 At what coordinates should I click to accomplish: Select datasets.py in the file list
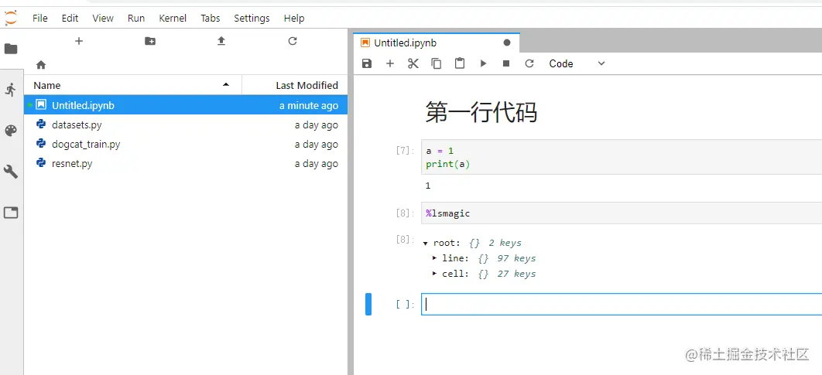(186, 124)
